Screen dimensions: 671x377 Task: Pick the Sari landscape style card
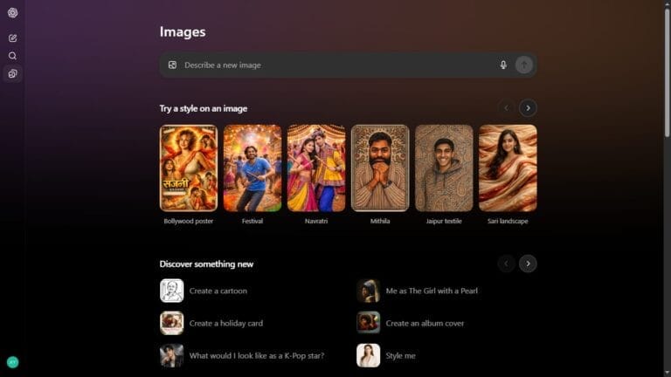pyautogui.click(x=508, y=168)
